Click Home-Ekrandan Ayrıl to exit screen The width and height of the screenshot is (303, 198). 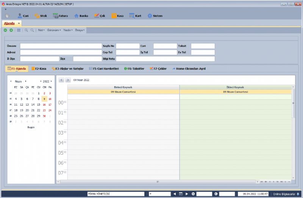tap(189, 69)
